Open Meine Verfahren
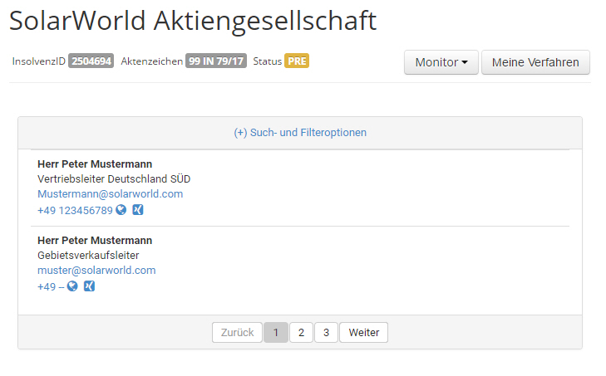The image size is (606, 376). pyautogui.click(x=535, y=62)
